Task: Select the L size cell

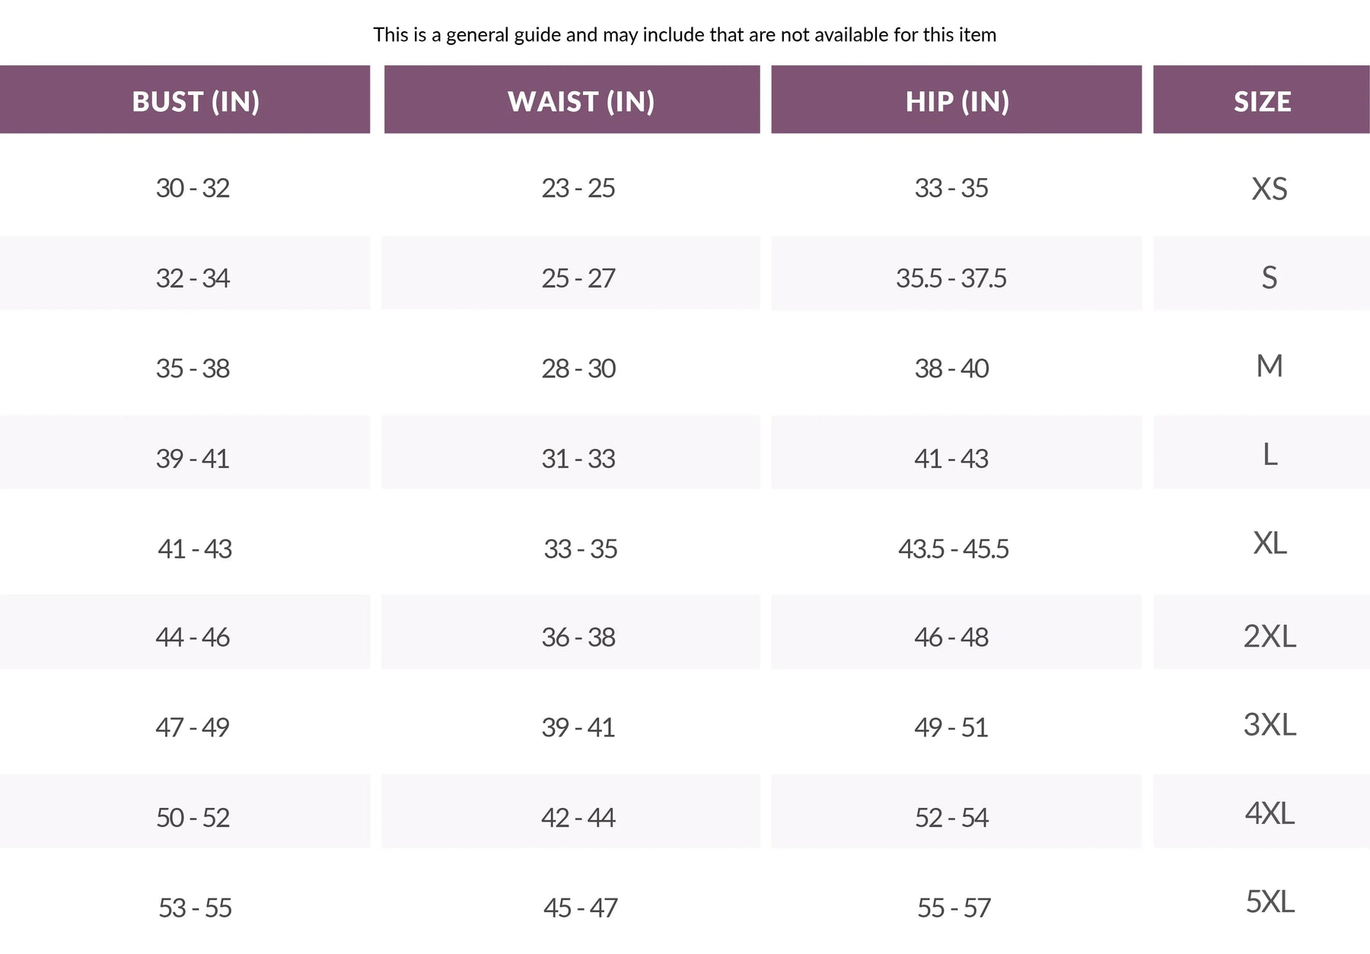Action: (x=1270, y=455)
